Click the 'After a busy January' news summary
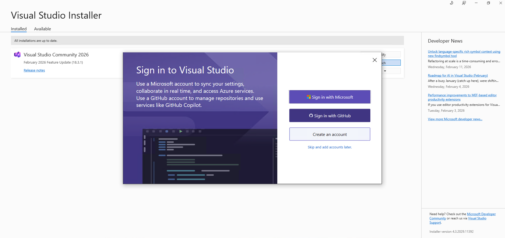The height and width of the screenshot is (238, 505). click(463, 81)
